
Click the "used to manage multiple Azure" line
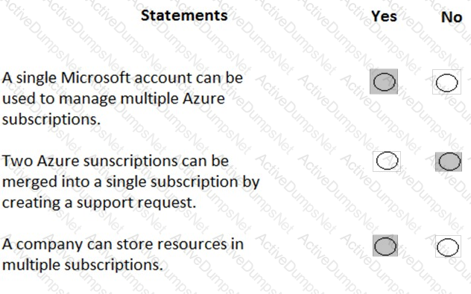(x=113, y=99)
